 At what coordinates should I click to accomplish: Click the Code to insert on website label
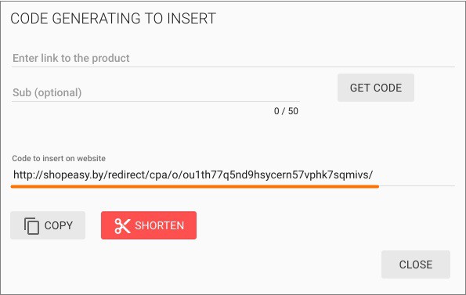tap(59, 158)
